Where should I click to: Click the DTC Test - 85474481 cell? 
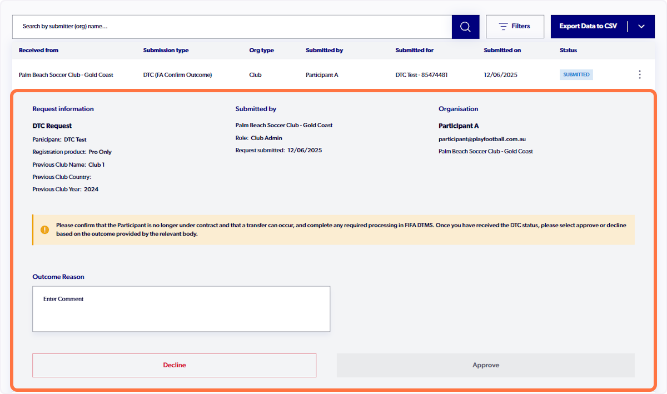click(422, 74)
